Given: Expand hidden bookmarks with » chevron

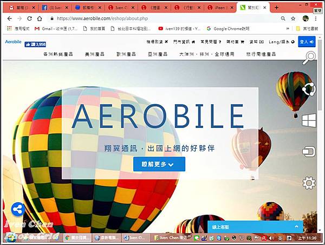Looking at the screenshot, I should (288, 29).
